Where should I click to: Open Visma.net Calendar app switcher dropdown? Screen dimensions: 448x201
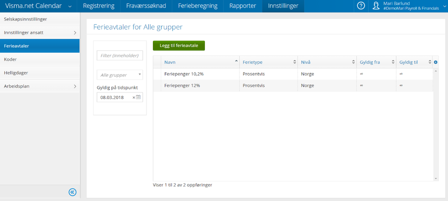coord(70,6)
